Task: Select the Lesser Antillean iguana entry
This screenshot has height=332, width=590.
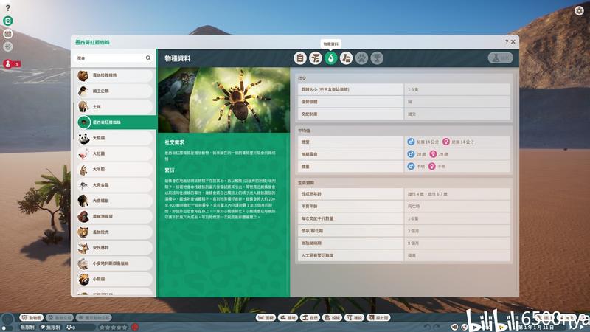Action: pos(115,263)
